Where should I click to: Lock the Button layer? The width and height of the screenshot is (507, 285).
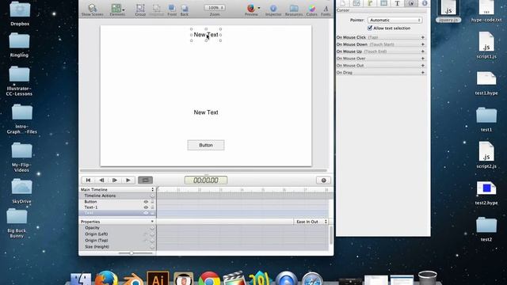[152, 202]
